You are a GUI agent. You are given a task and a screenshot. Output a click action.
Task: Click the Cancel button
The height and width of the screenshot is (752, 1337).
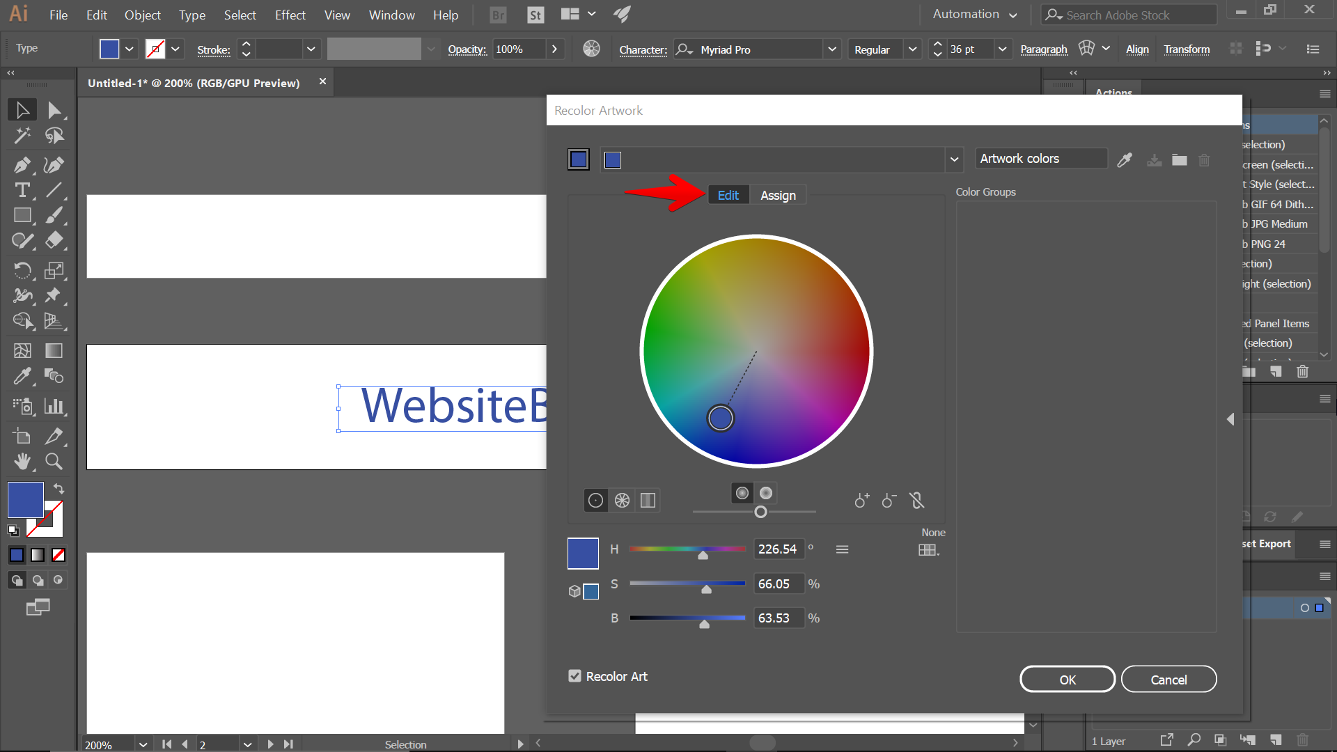click(1168, 680)
